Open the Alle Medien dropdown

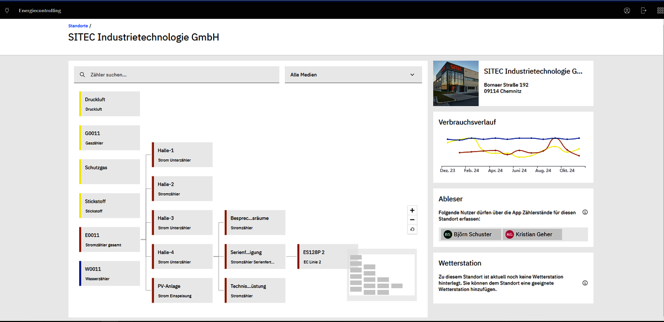353,75
